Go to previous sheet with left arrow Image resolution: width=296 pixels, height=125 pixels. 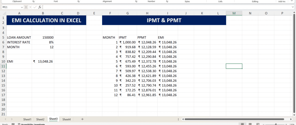click(x=5, y=119)
